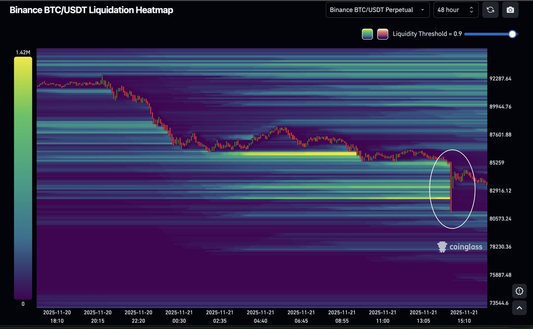This screenshot has width=533, height=329.
Task: Click the 2025-11-20 18:10 time axis label
Action: pos(57,317)
